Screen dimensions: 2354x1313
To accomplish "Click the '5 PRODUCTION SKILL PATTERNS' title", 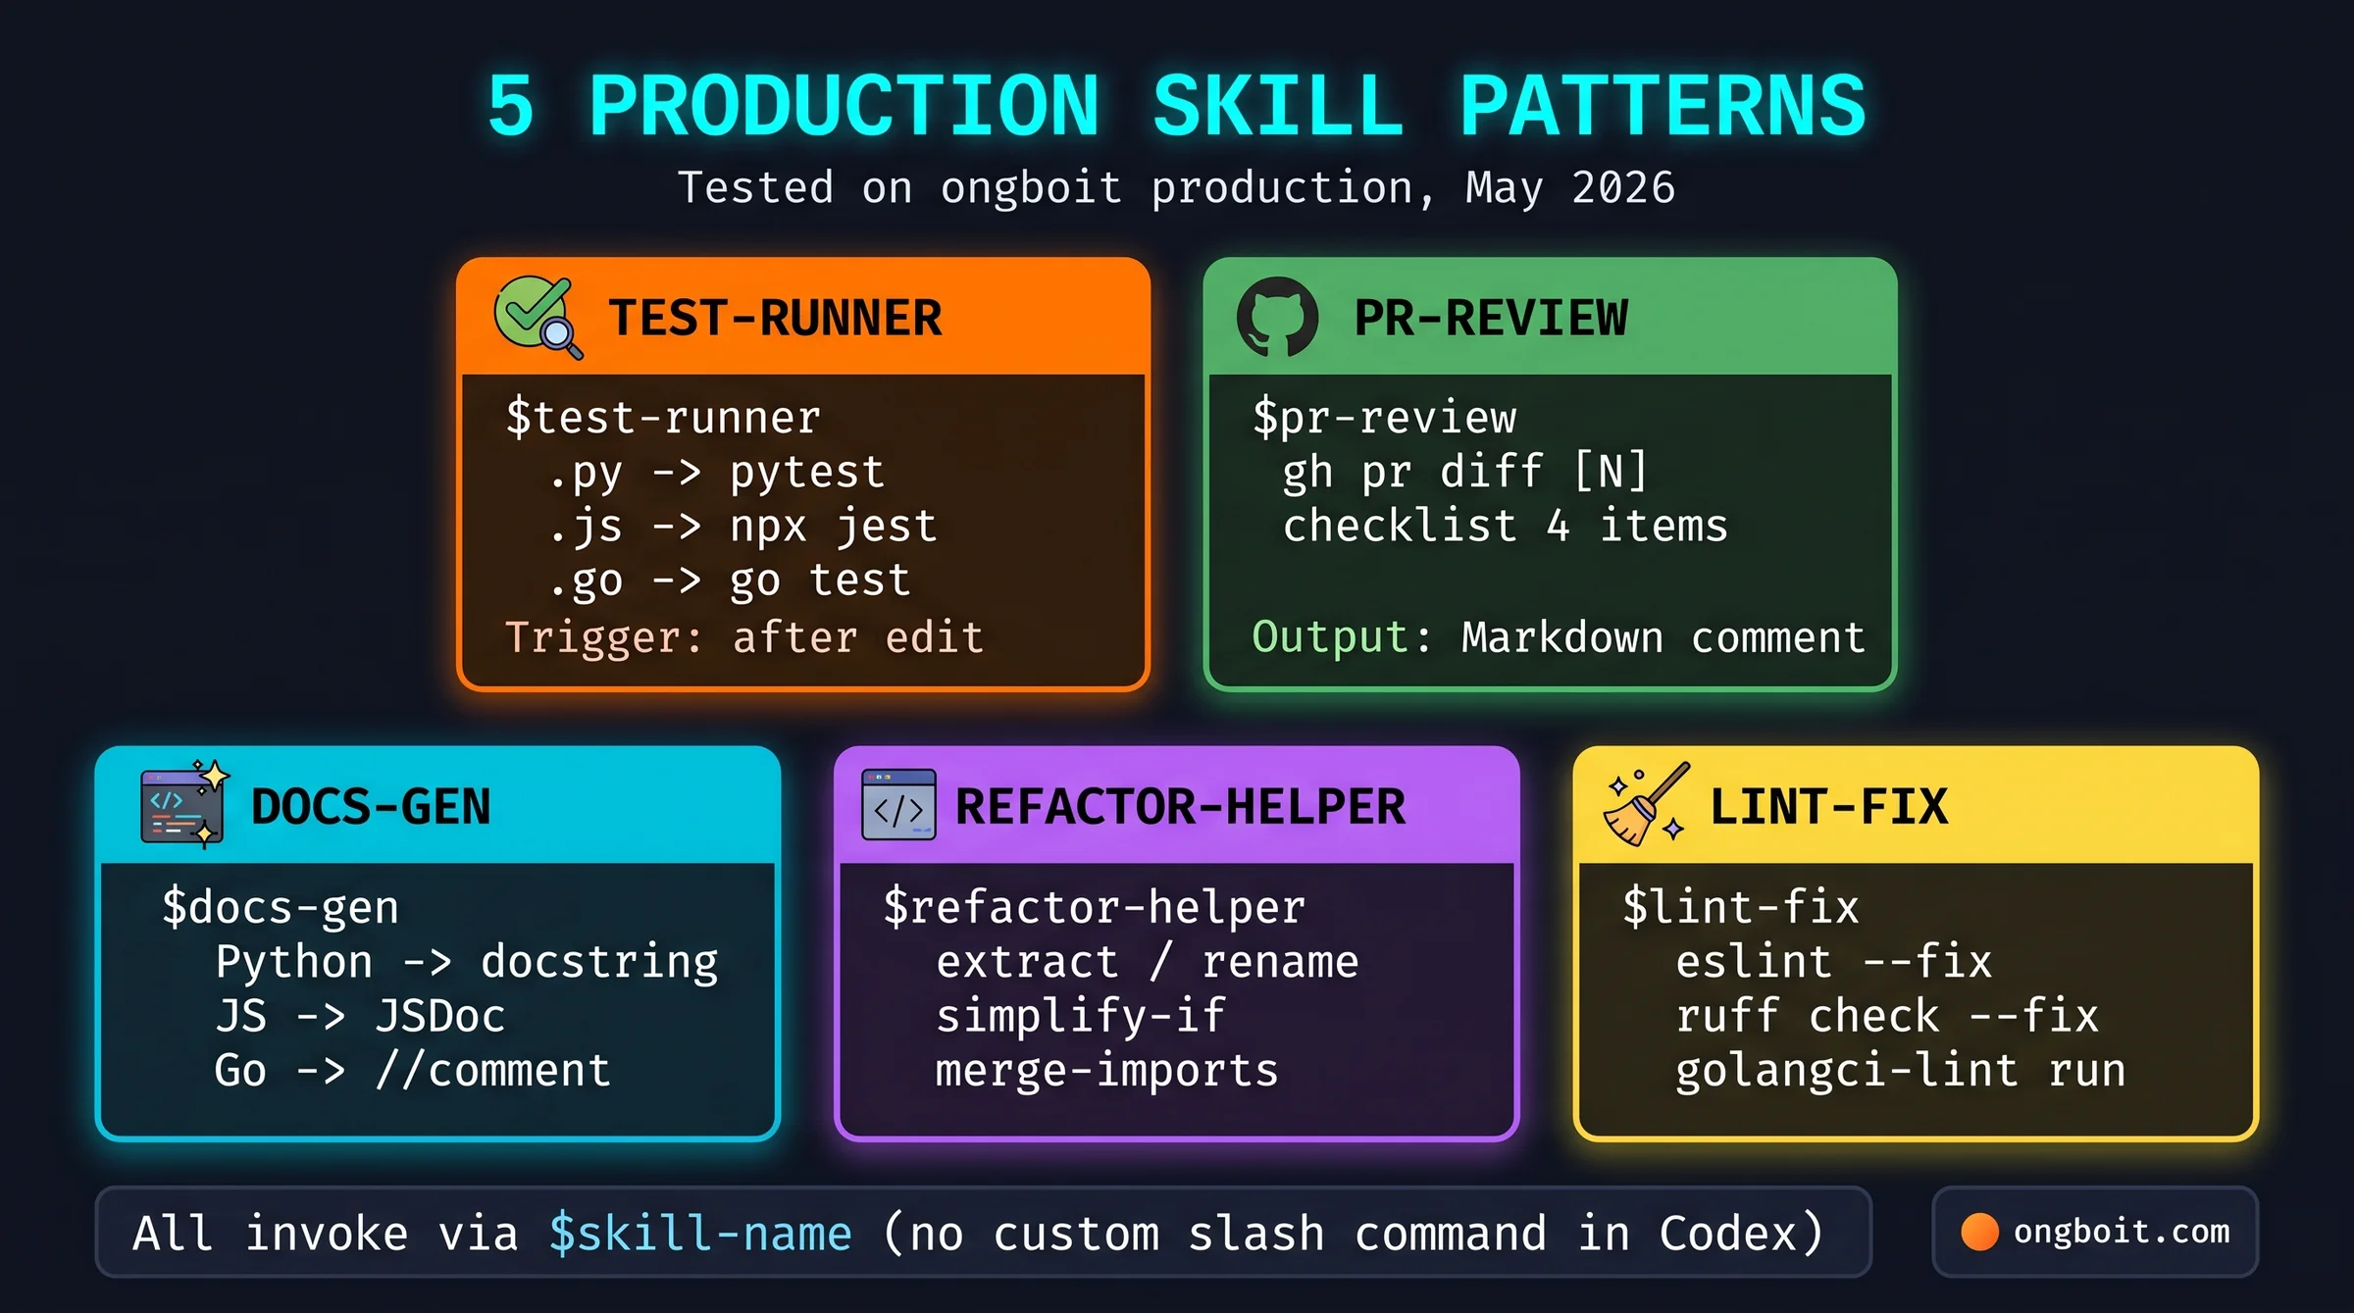I will coord(1177,105).
